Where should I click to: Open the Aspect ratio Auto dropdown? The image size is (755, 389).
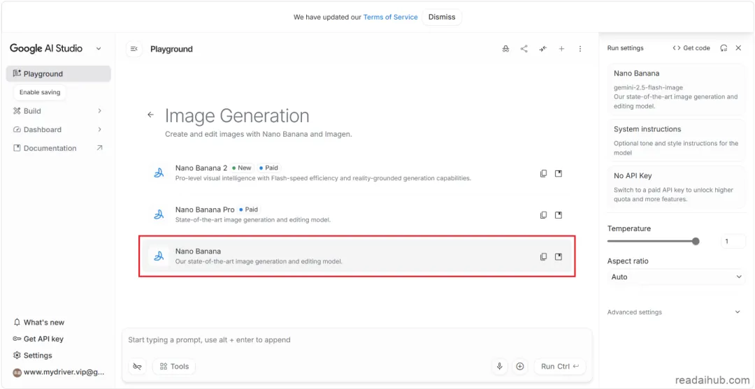[x=676, y=277]
